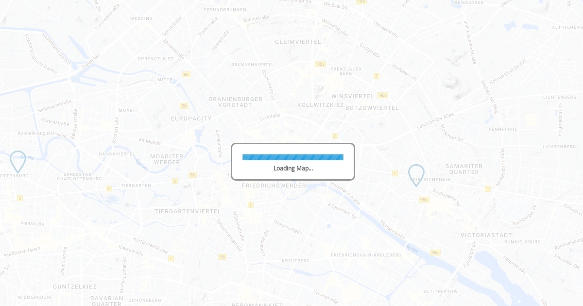Click the Kollwitzkiez district label
Image resolution: width=583 pixels, height=306 pixels.
[321, 105]
